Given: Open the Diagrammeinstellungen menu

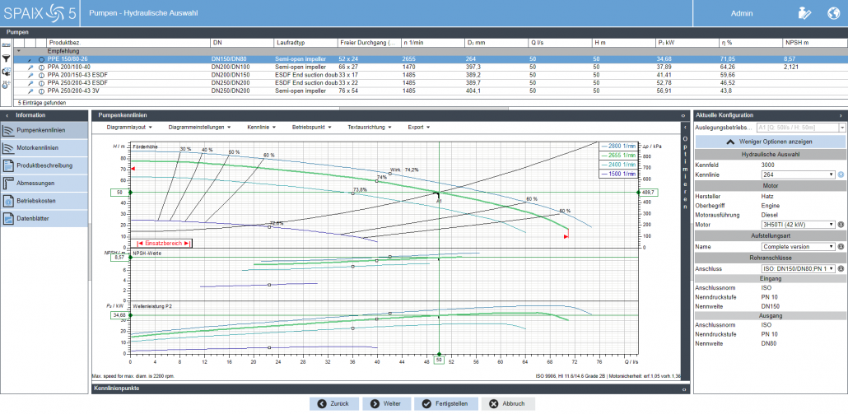Looking at the screenshot, I should click(x=199, y=128).
